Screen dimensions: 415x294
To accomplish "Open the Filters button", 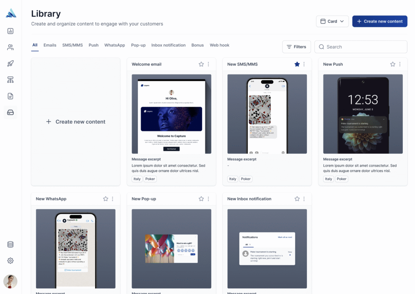I will 296,47.
